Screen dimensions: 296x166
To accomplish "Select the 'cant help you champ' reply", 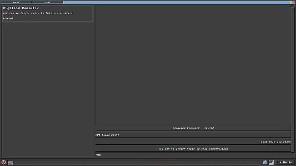I will pyautogui.click(x=193, y=142).
